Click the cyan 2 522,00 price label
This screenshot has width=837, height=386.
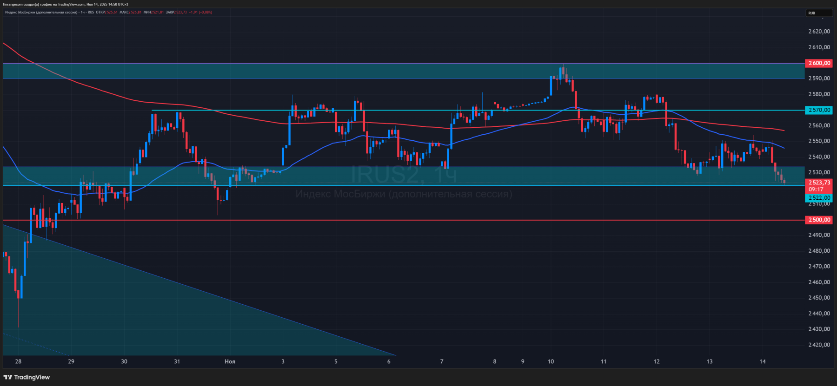pyautogui.click(x=818, y=198)
